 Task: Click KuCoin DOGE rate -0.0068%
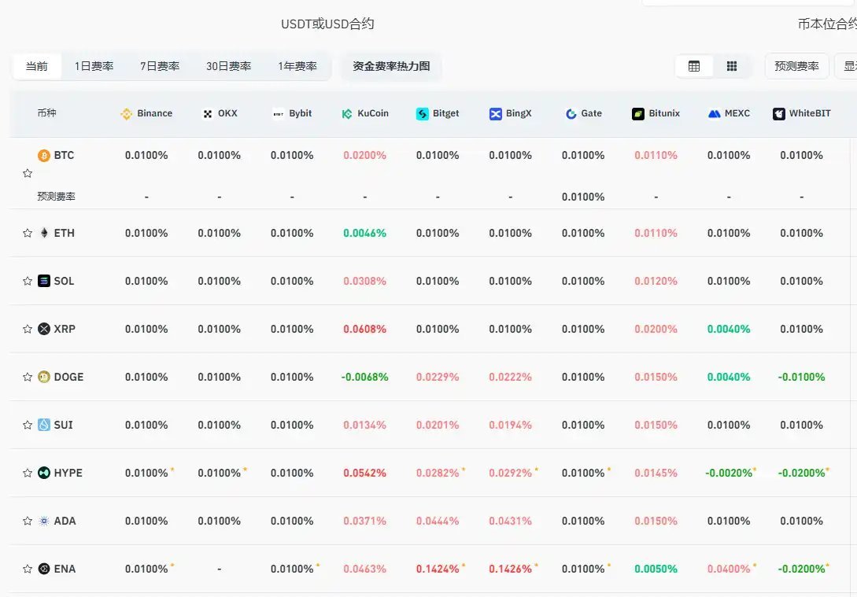[x=364, y=377]
